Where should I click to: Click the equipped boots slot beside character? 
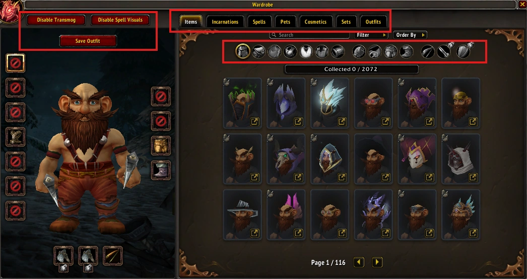pyautogui.click(x=161, y=170)
